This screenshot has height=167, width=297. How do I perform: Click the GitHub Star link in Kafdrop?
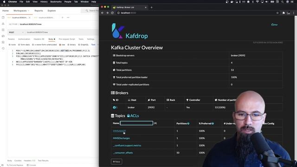coord(274,25)
